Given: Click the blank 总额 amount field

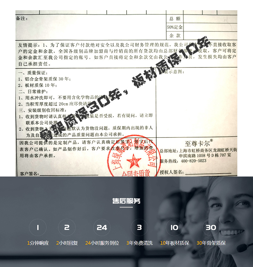Looking at the screenshot, I should (210, 19).
